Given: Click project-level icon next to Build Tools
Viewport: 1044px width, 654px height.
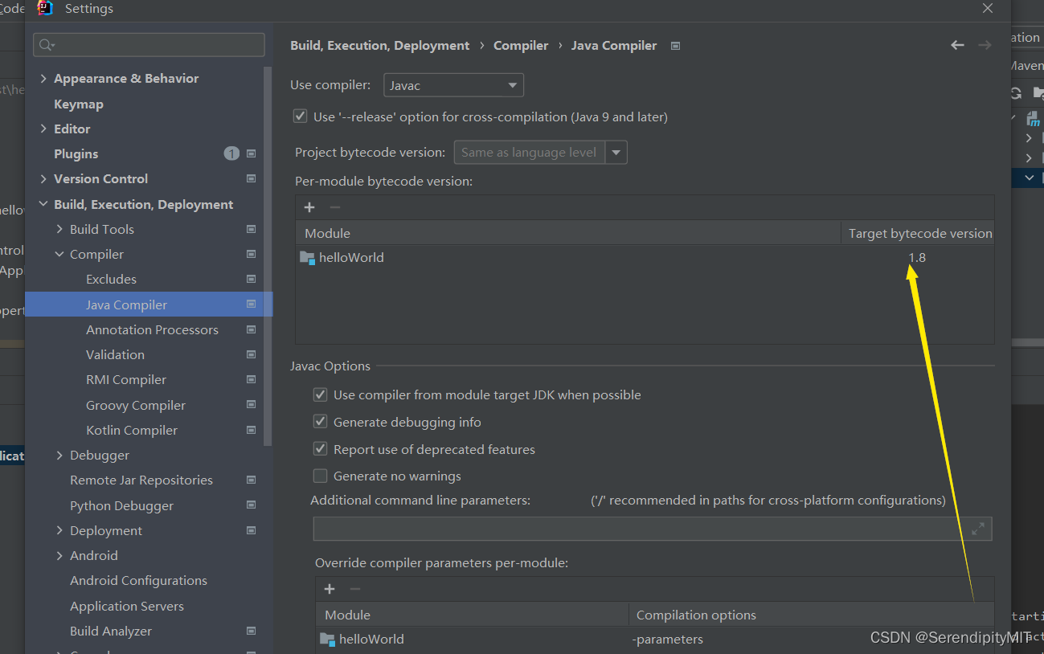Looking at the screenshot, I should point(251,229).
